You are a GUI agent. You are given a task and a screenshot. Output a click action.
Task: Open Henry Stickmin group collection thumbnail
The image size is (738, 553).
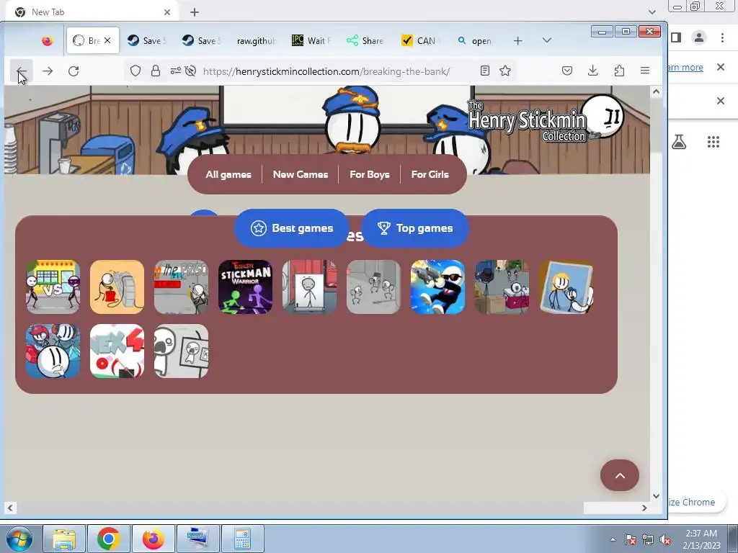[x=53, y=351]
